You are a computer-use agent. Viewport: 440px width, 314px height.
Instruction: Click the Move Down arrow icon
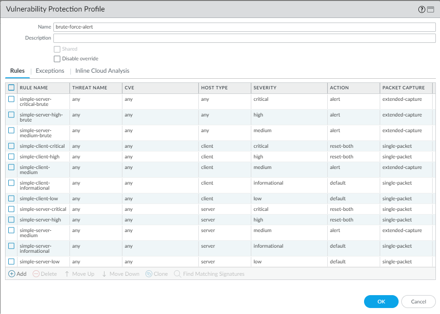tap(104, 274)
